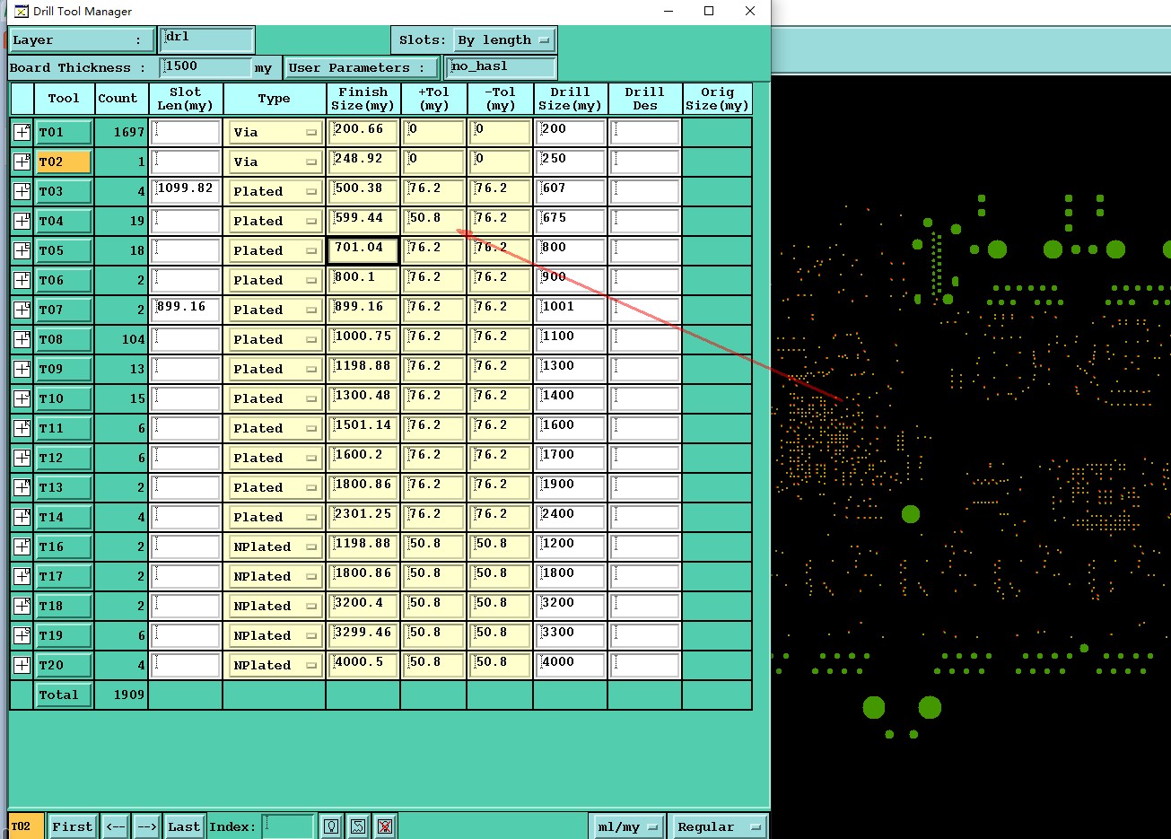Select the T11 tool button
Image resolution: width=1171 pixels, height=839 pixels.
coord(63,428)
